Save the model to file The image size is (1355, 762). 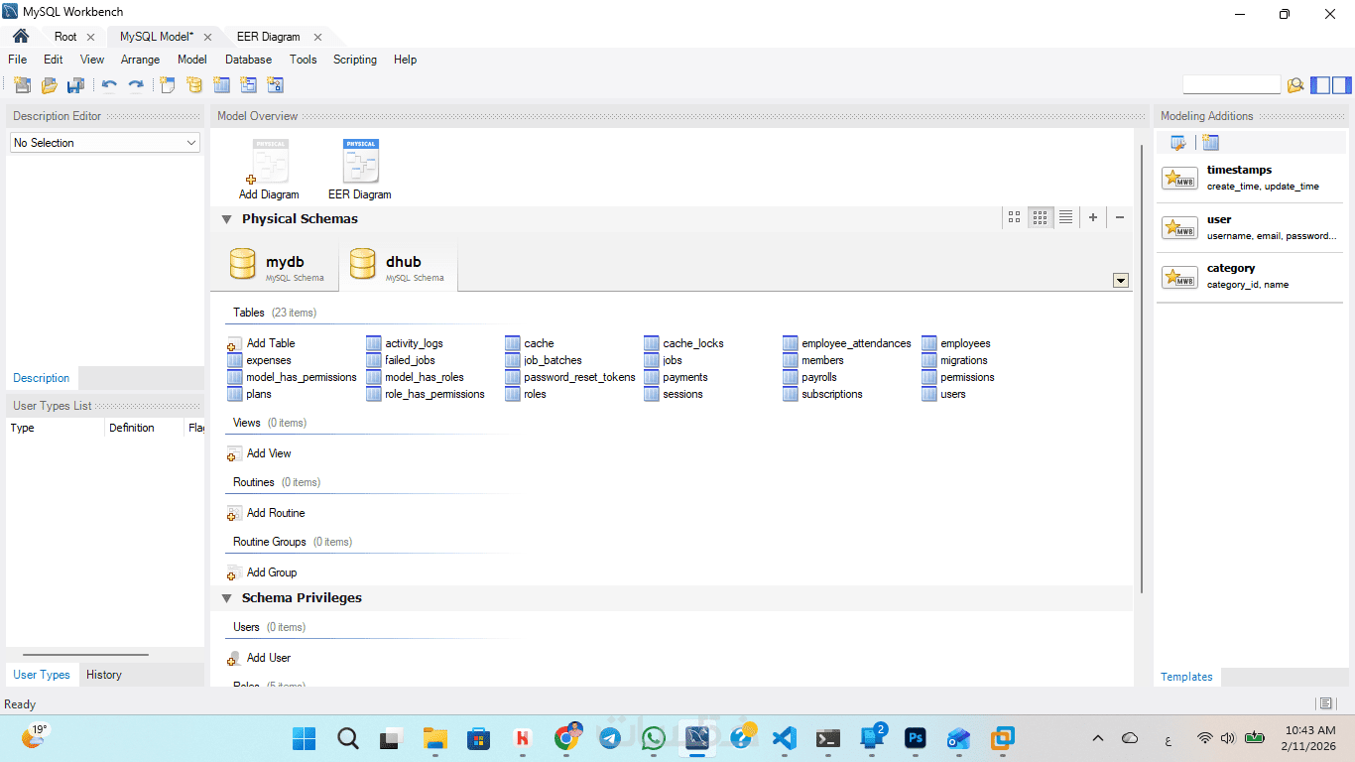75,85
